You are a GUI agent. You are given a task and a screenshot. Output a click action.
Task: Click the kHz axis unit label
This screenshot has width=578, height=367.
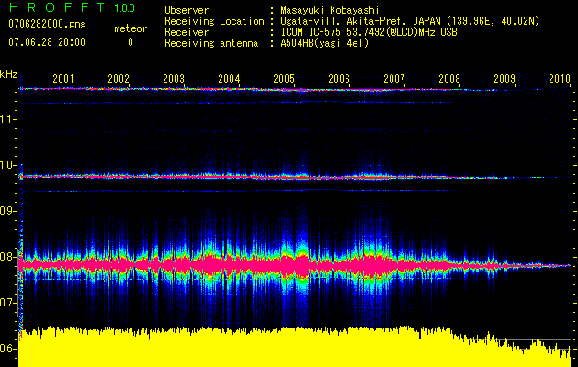[8, 74]
